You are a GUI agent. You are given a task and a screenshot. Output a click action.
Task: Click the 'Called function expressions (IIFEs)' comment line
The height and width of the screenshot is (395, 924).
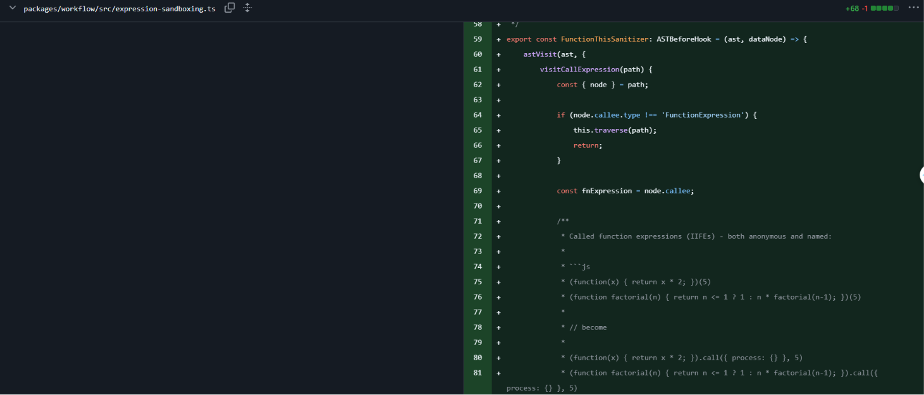click(696, 236)
